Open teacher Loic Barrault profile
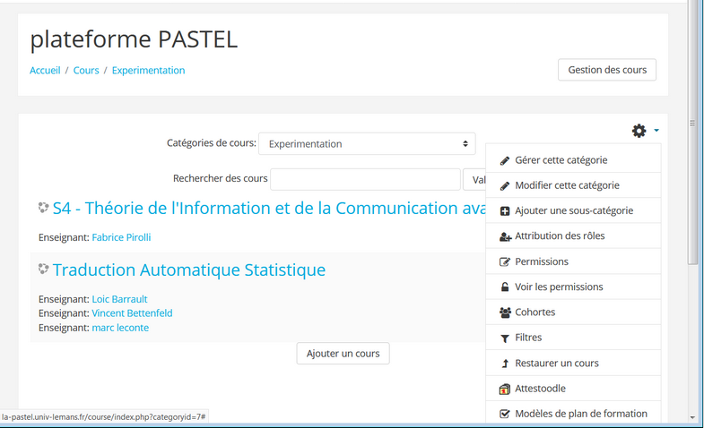The image size is (704, 428). pos(119,299)
